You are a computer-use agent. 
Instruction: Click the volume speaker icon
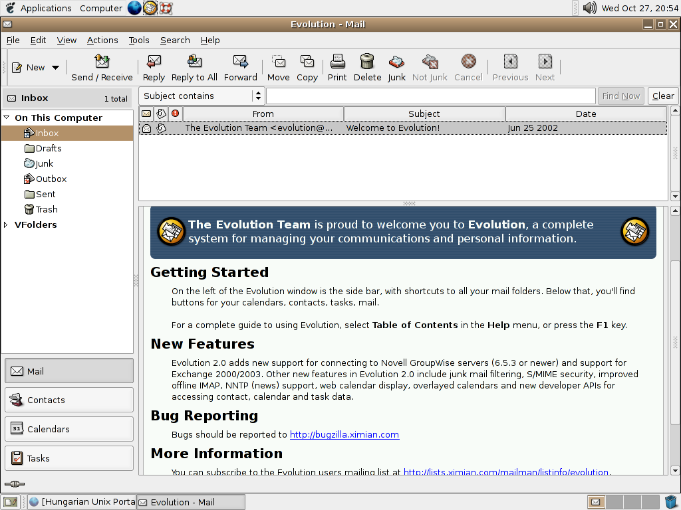point(589,8)
